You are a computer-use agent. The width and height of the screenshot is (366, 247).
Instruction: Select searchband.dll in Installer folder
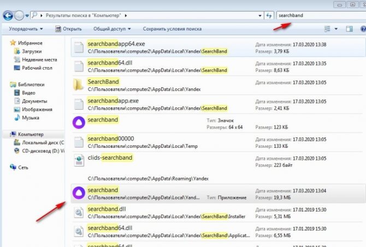(x=219, y=213)
